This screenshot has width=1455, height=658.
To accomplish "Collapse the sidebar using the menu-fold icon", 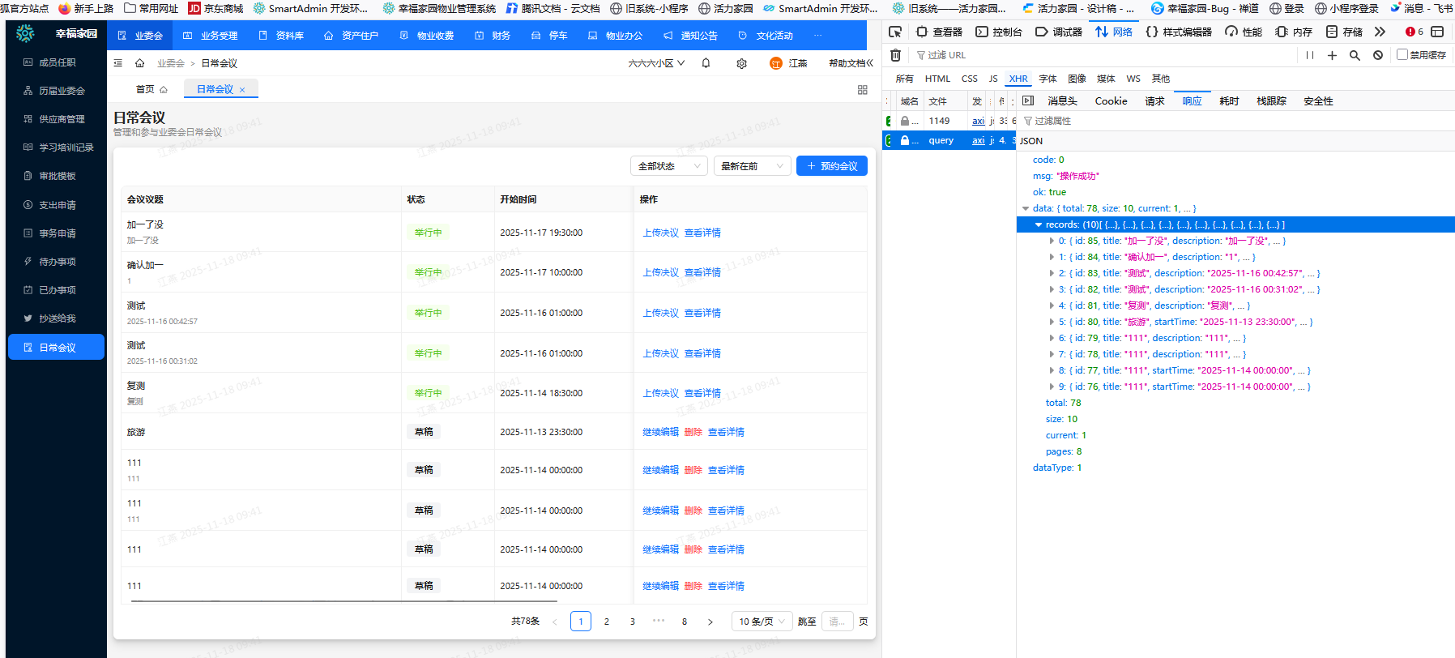I will pyautogui.click(x=118, y=63).
